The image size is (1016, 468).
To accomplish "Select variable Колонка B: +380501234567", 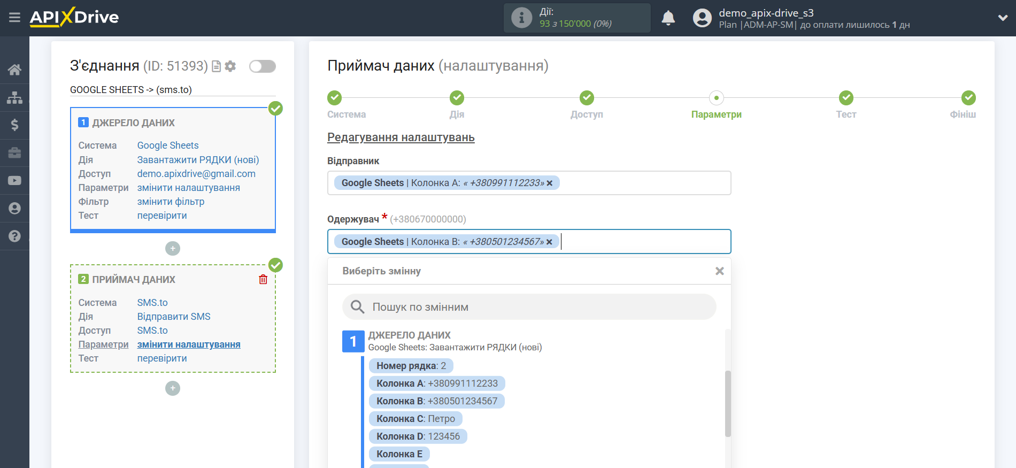I will (x=437, y=401).
